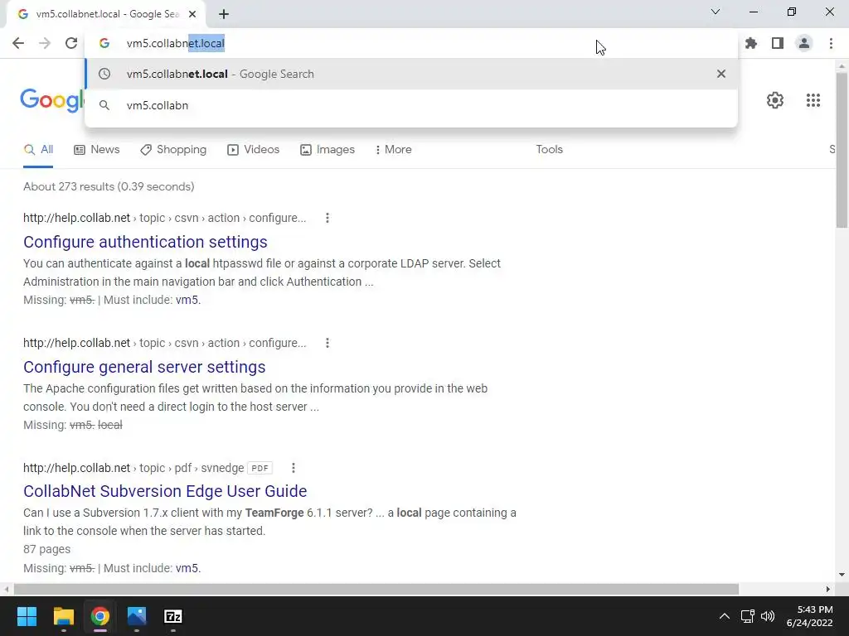Screen dimensions: 849x636
Task: Click the PDF label on third result
Action: 260,468
